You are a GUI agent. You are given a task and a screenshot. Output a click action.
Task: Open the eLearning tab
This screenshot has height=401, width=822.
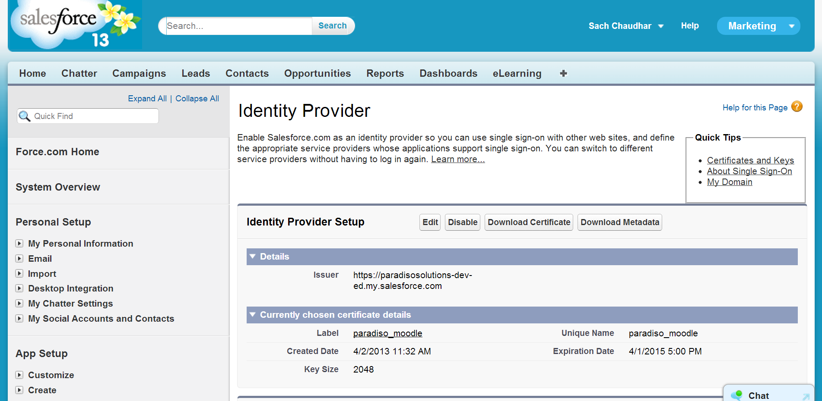click(517, 73)
